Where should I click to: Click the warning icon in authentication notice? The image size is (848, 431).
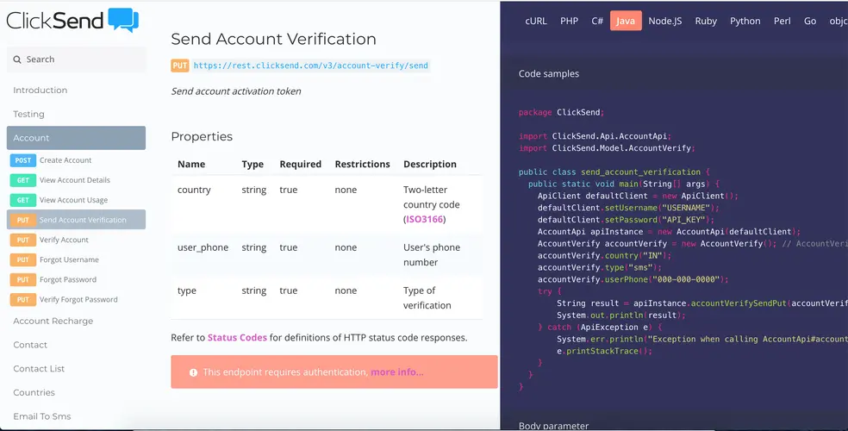point(193,372)
